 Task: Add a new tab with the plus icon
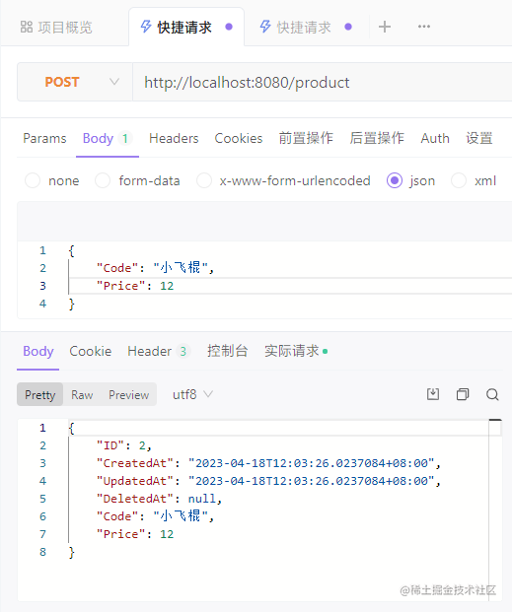pyautogui.click(x=385, y=27)
